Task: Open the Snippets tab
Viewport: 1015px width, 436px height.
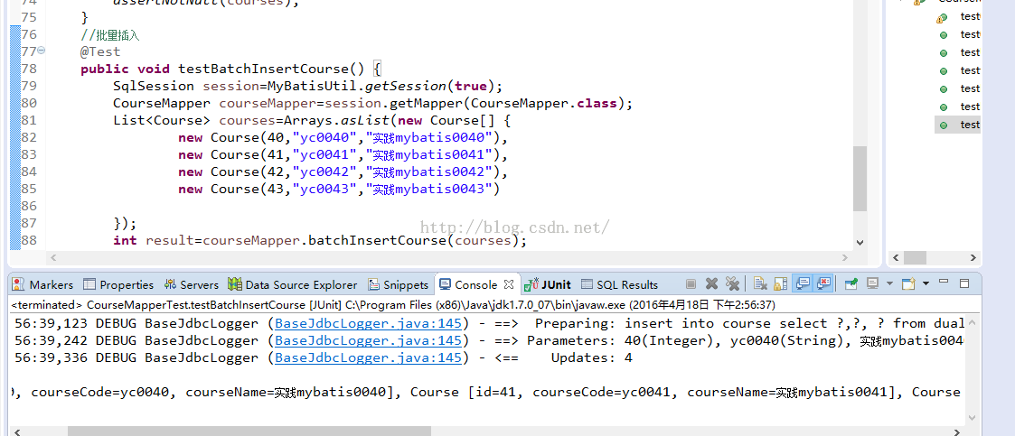Action: 398,284
